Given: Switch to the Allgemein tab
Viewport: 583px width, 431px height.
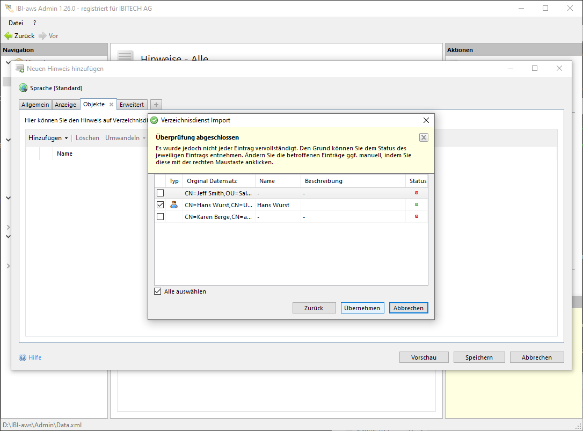Looking at the screenshot, I should coord(35,105).
